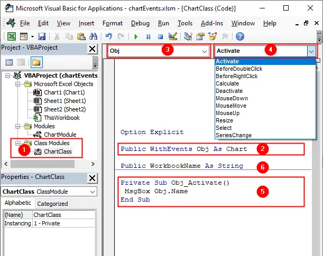The height and width of the screenshot is (256, 323).
Task: Run the macro with the green play icon
Action: [136, 37]
